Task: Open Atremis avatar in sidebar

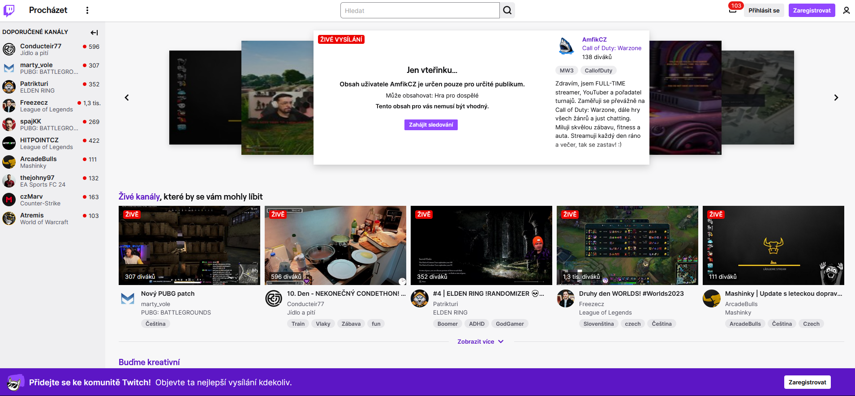Action: point(9,218)
